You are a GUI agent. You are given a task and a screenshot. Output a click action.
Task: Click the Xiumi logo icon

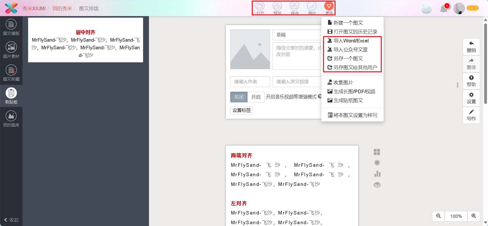tap(11, 8)
